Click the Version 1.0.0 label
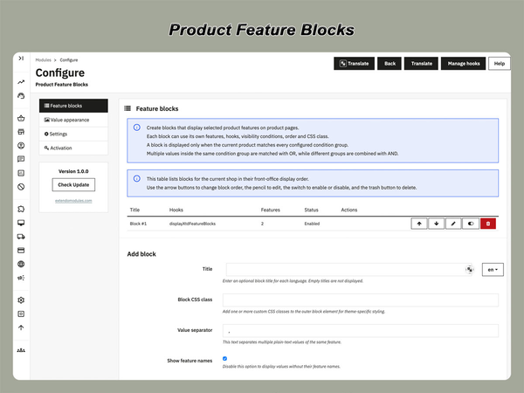Image resolution: width=524 pixels, height=393 pixels. pyautogui.click(x=73, y=171)
